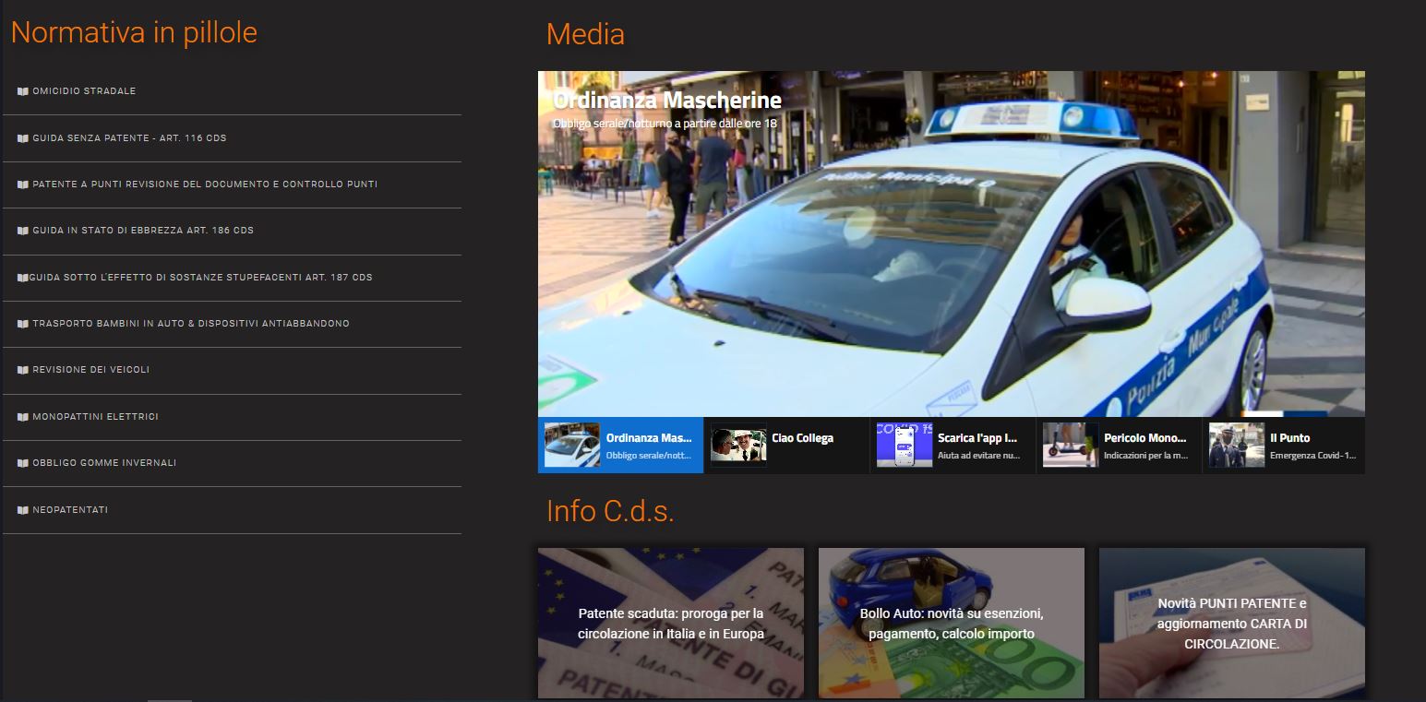1426x702 pixels.
Task: Click book icon next to Obbligo Gomme Invernali
Action: coord(23,463)
